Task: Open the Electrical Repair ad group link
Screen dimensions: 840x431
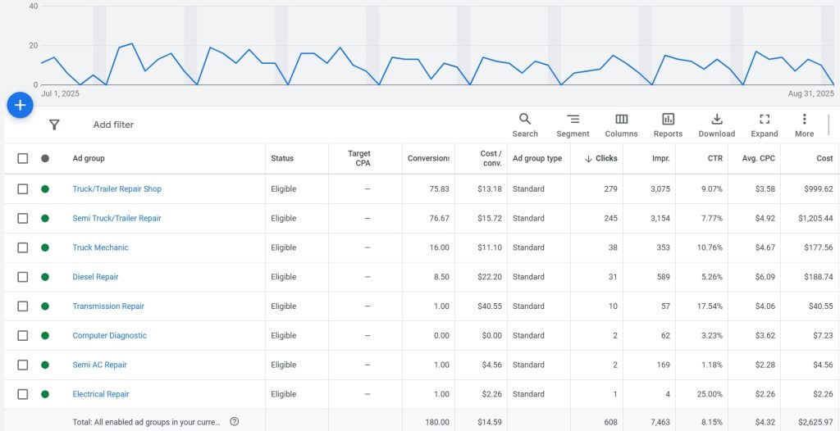Action: tap(100, 394)
